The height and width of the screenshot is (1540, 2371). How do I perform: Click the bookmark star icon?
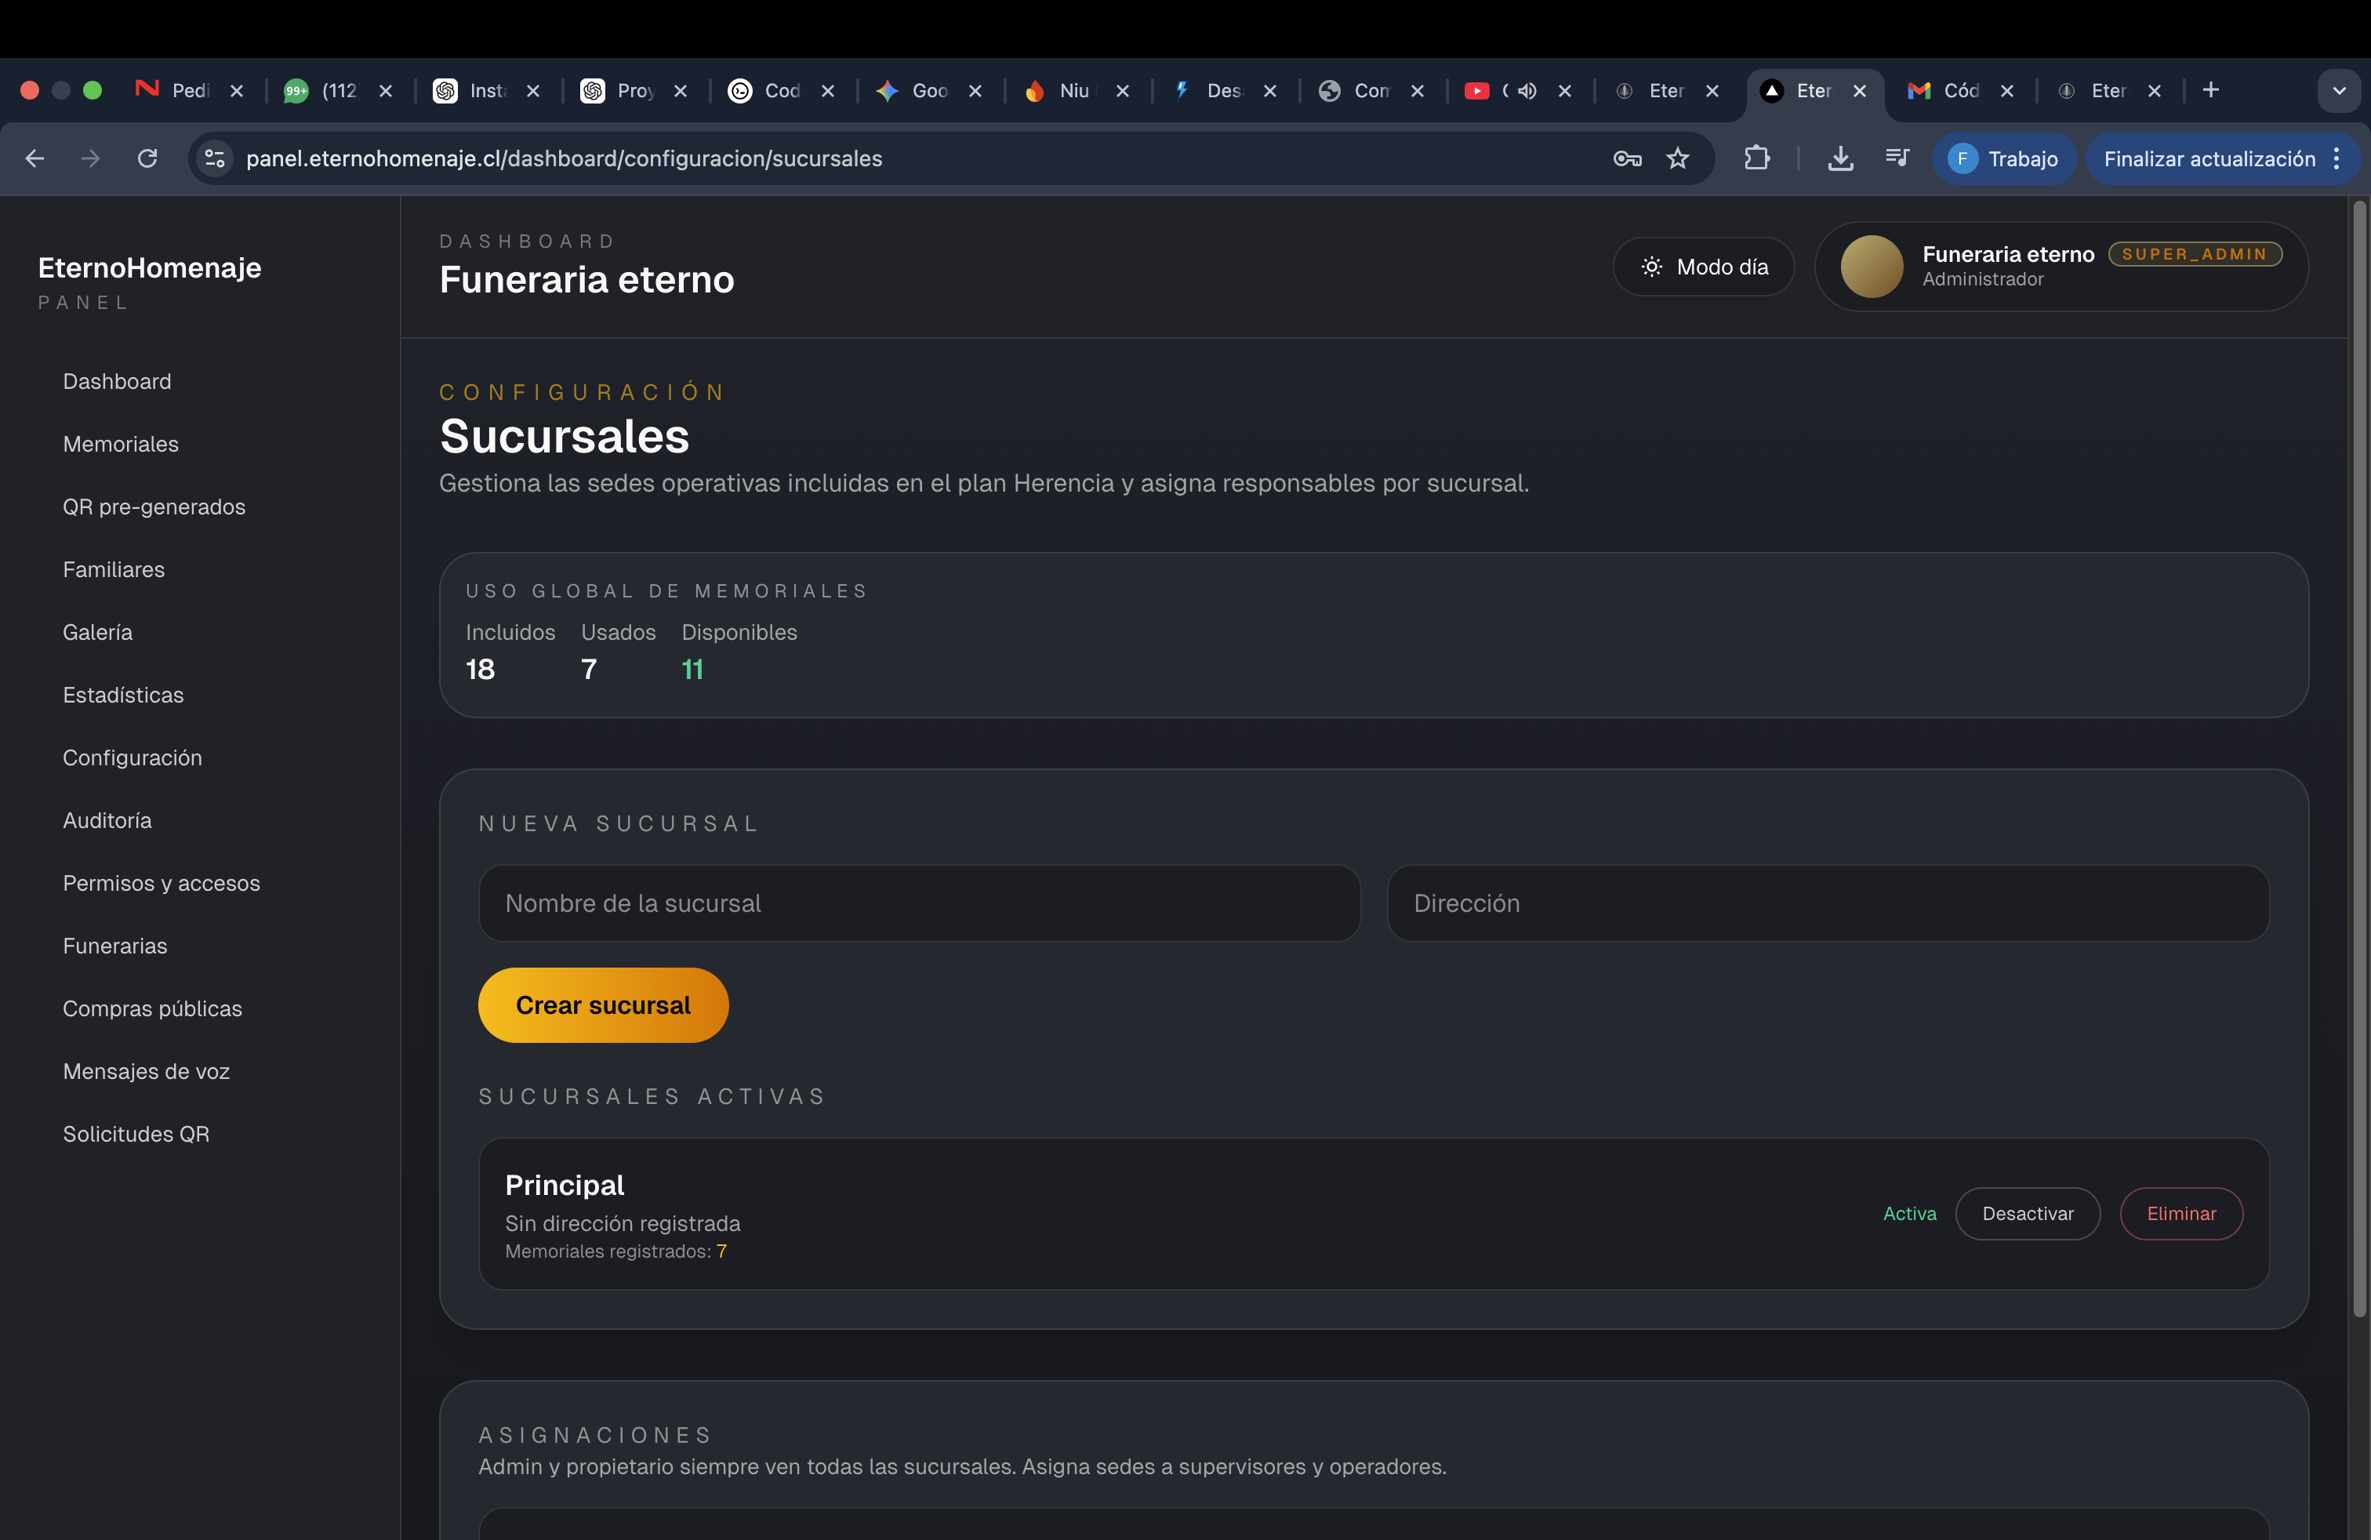point(1678,158)
